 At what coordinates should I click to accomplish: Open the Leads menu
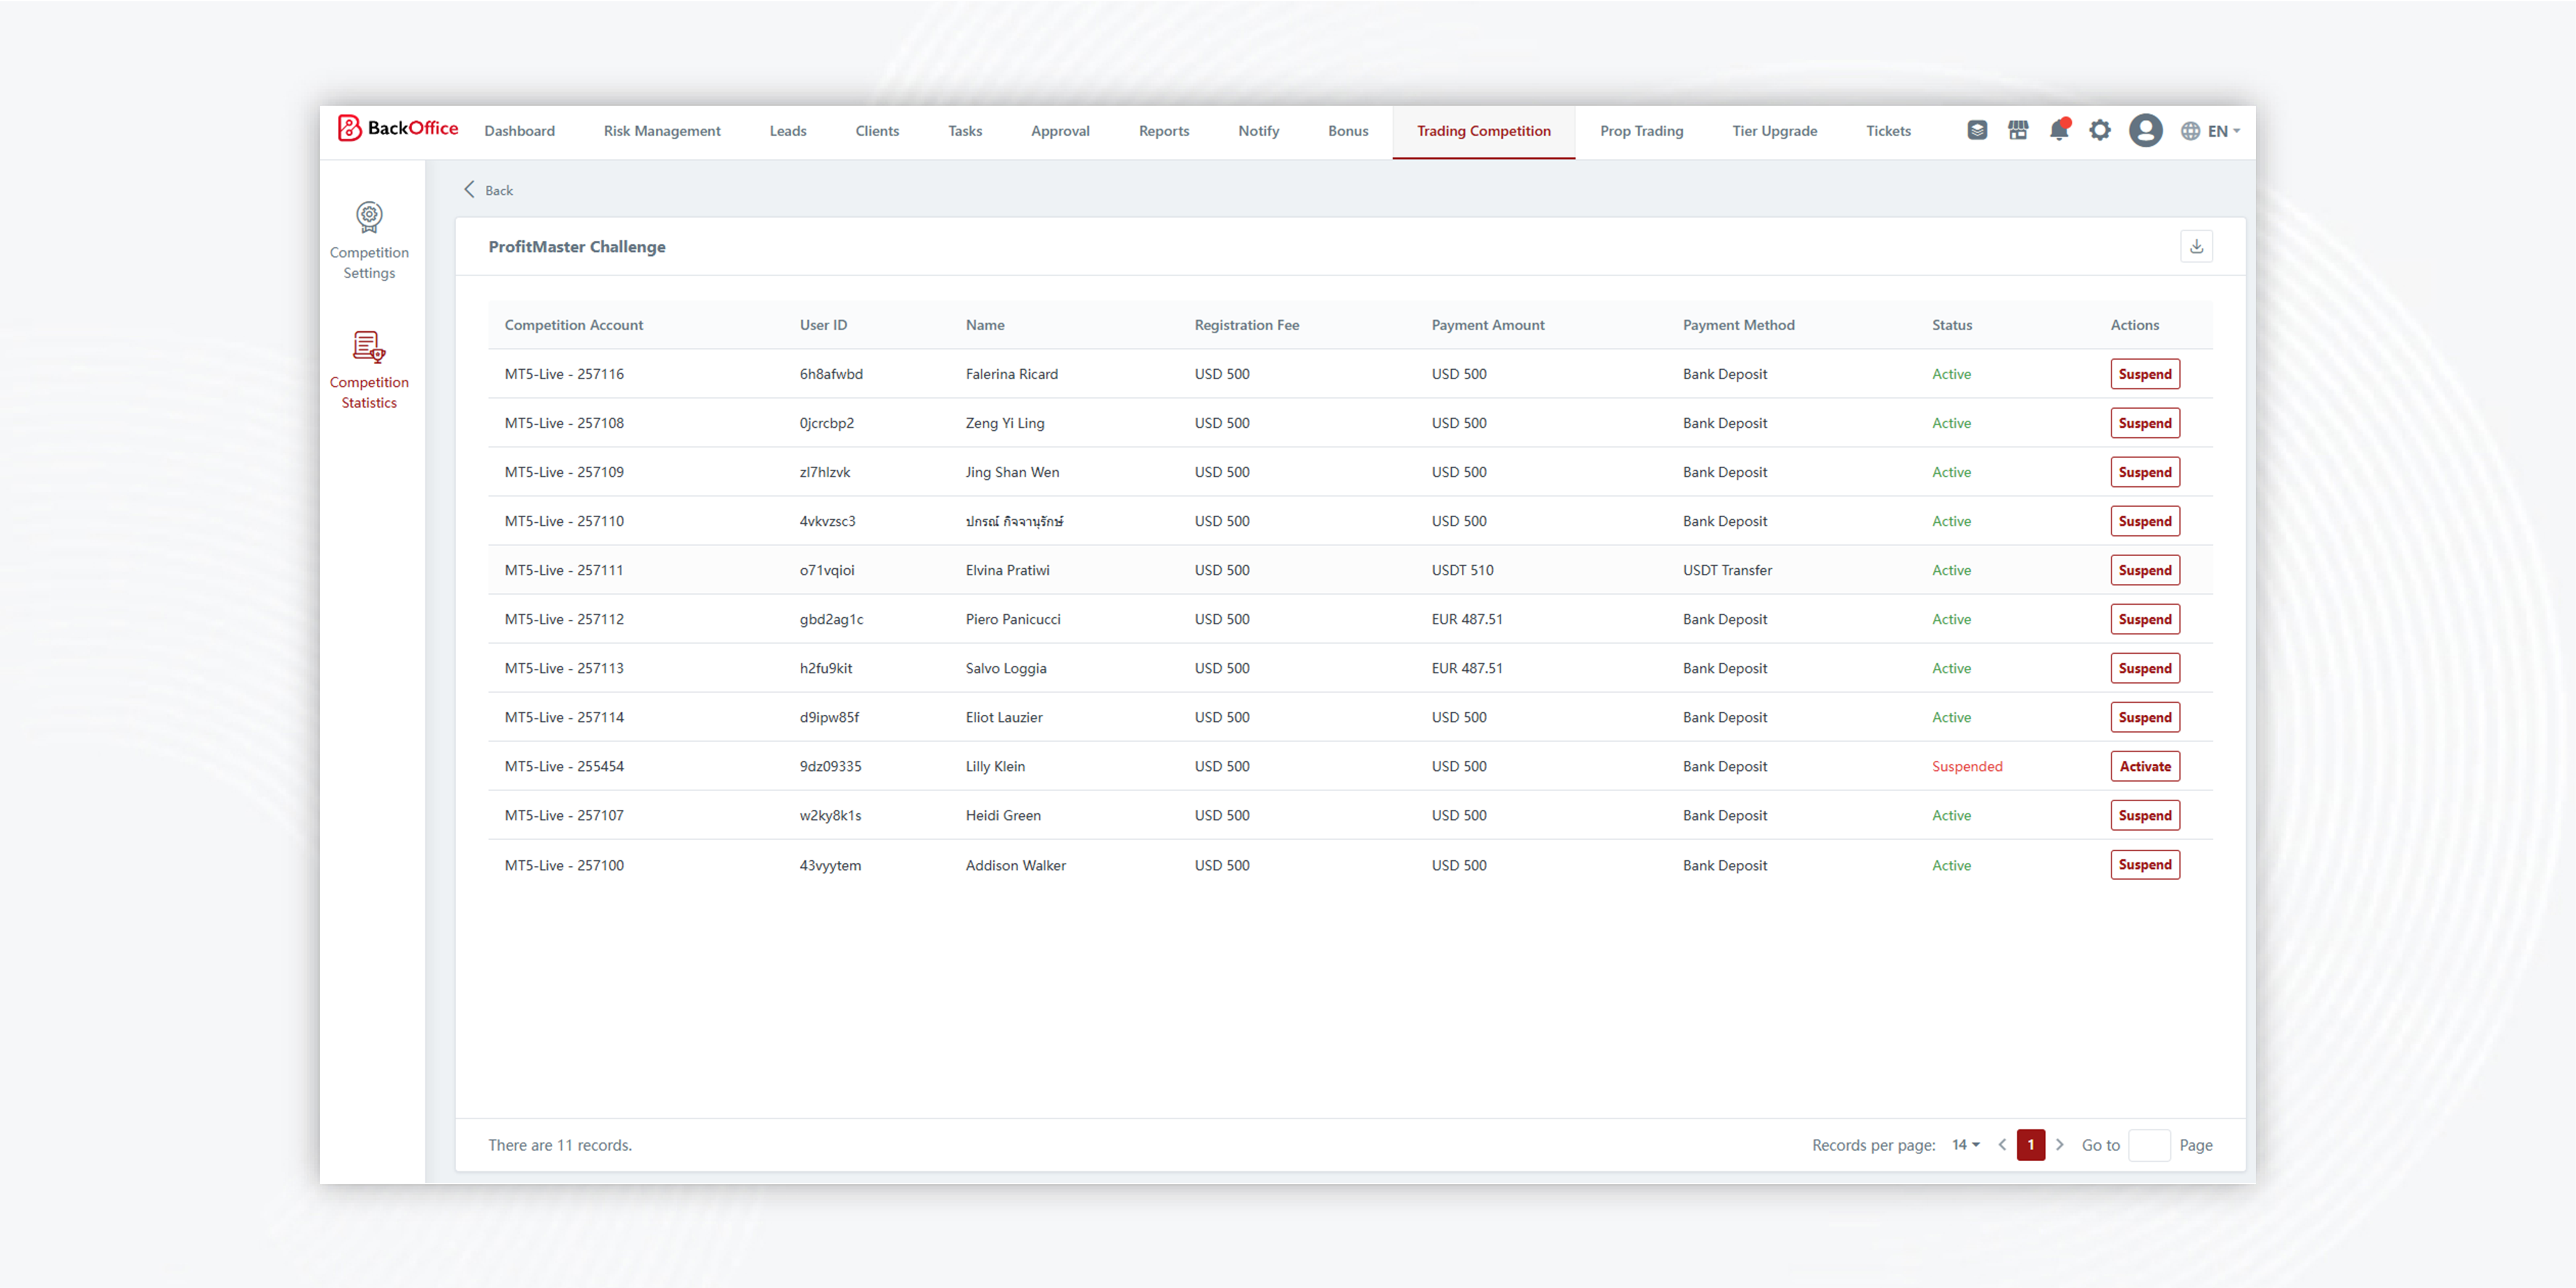point(788,131)
